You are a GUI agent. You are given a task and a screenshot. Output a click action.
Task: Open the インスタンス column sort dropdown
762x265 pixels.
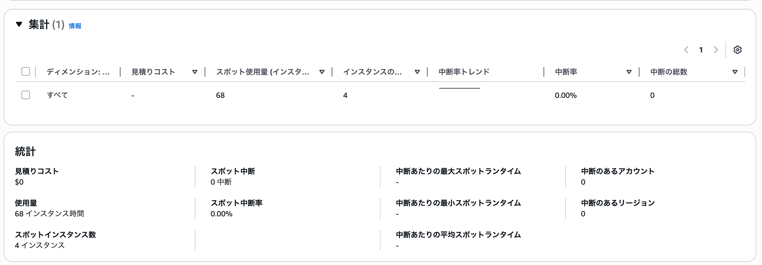pyautogui.click(x=417, y=72)
